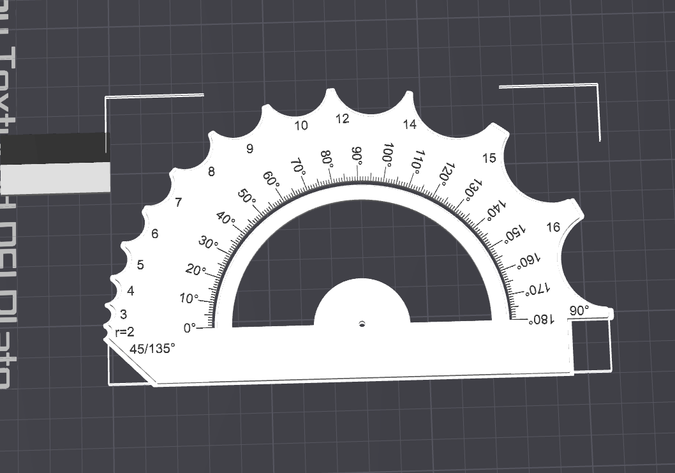
Task: Click the radius gauge label "16"
Action: click(x=553, y=227)
